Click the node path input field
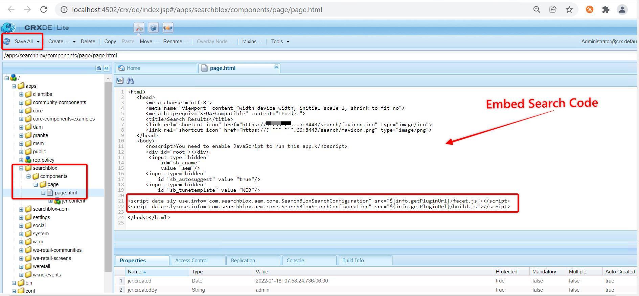Screen dimensions: 639x296 (x=319, y=55)
